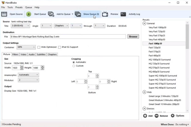Viewport: 191px width, 127px height.
Task: Select Gmail Small 10 Minutes 288p30 preset
Action: [164, 104]
